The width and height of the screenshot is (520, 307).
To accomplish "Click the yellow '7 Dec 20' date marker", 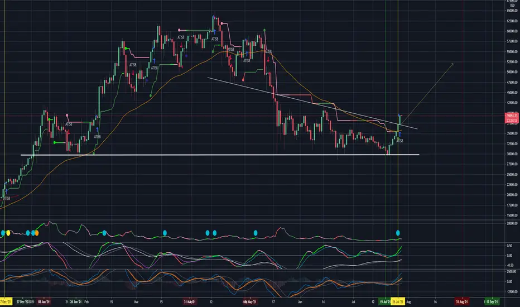I will [x=6, y=301].
